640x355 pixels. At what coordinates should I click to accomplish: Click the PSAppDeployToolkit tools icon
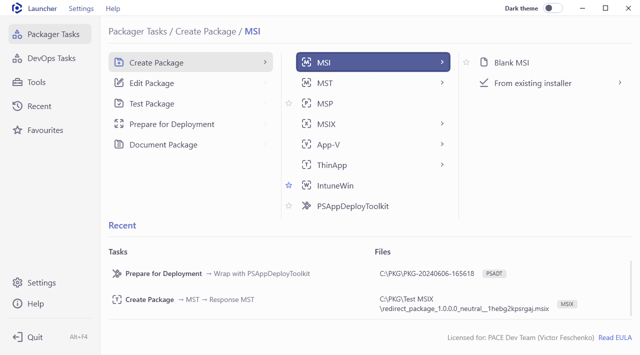point(306,206)
